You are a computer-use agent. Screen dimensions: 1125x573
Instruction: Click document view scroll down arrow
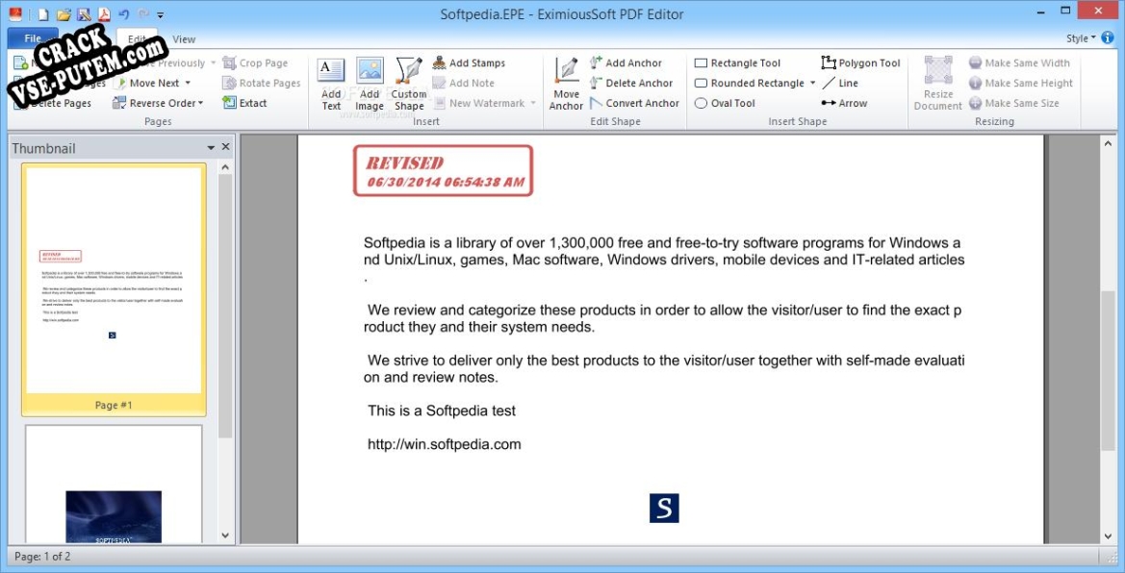[1107, 536]
